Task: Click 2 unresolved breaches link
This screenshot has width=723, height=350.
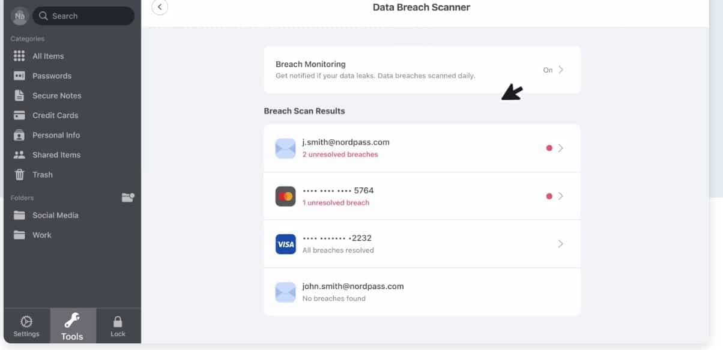Action: 340,154
